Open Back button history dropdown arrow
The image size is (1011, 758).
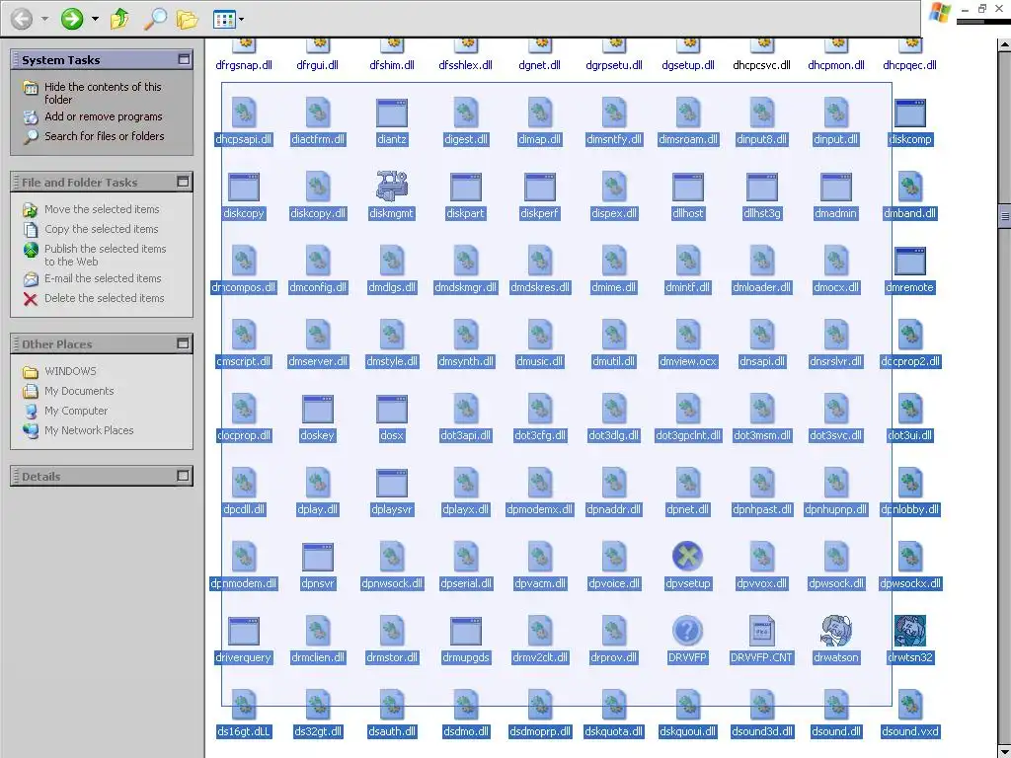pyautogui.click(x=44, y=19)
